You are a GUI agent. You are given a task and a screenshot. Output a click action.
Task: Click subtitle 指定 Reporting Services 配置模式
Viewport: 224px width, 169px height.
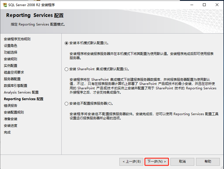[38, 24]
